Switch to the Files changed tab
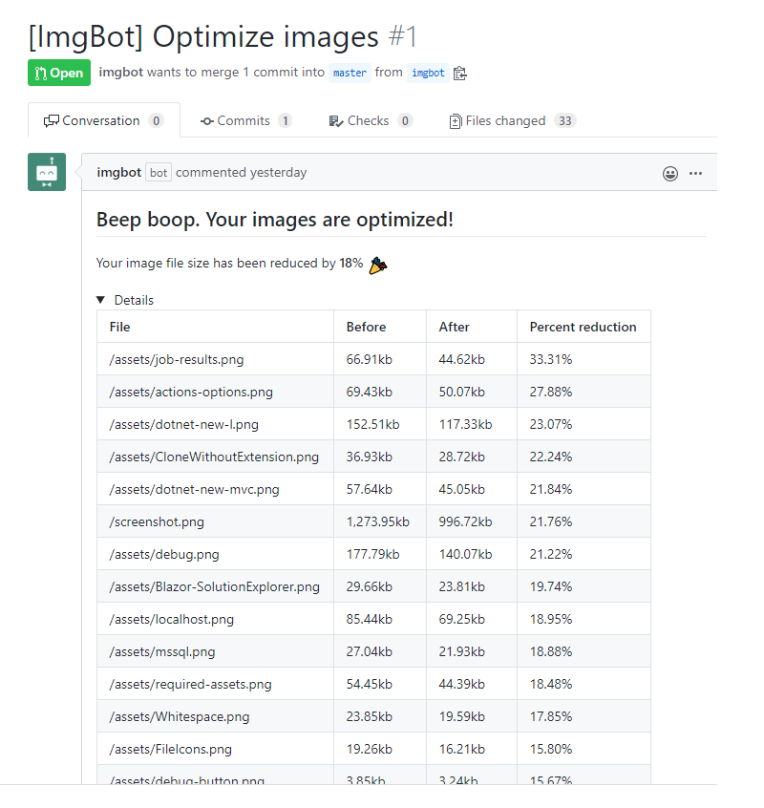The image size is (764, 808). tap(504, 120)
